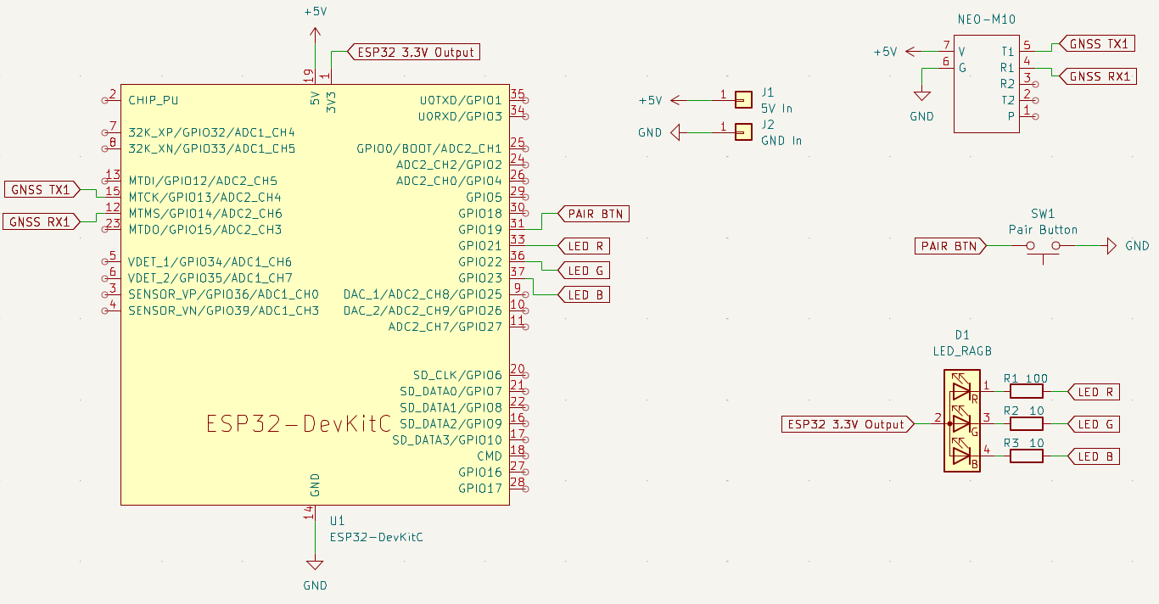The width and height of the screenshot is (1159, 604).
Task: Click the ESP32 3.3V Output label at 3V3 pin
Action: pyautogui.click(x=415, y=52)
